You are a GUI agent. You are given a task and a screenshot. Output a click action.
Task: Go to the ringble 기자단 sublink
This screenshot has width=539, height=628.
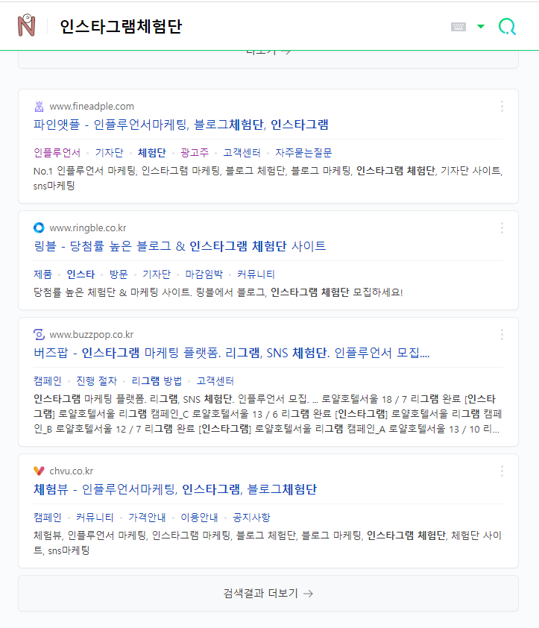click(157, 274)
